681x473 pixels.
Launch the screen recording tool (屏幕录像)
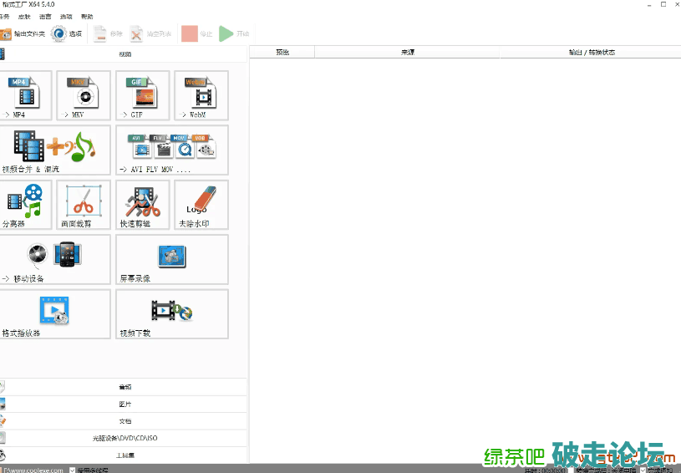(x=171, y=259)
